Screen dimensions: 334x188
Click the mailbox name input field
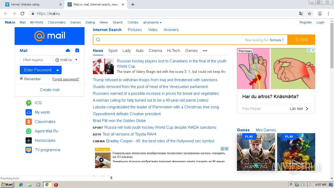pos(37,60)
